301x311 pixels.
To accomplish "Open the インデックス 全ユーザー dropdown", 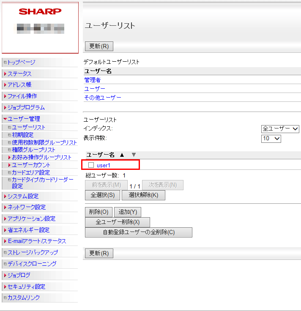I will coord(280,129).
